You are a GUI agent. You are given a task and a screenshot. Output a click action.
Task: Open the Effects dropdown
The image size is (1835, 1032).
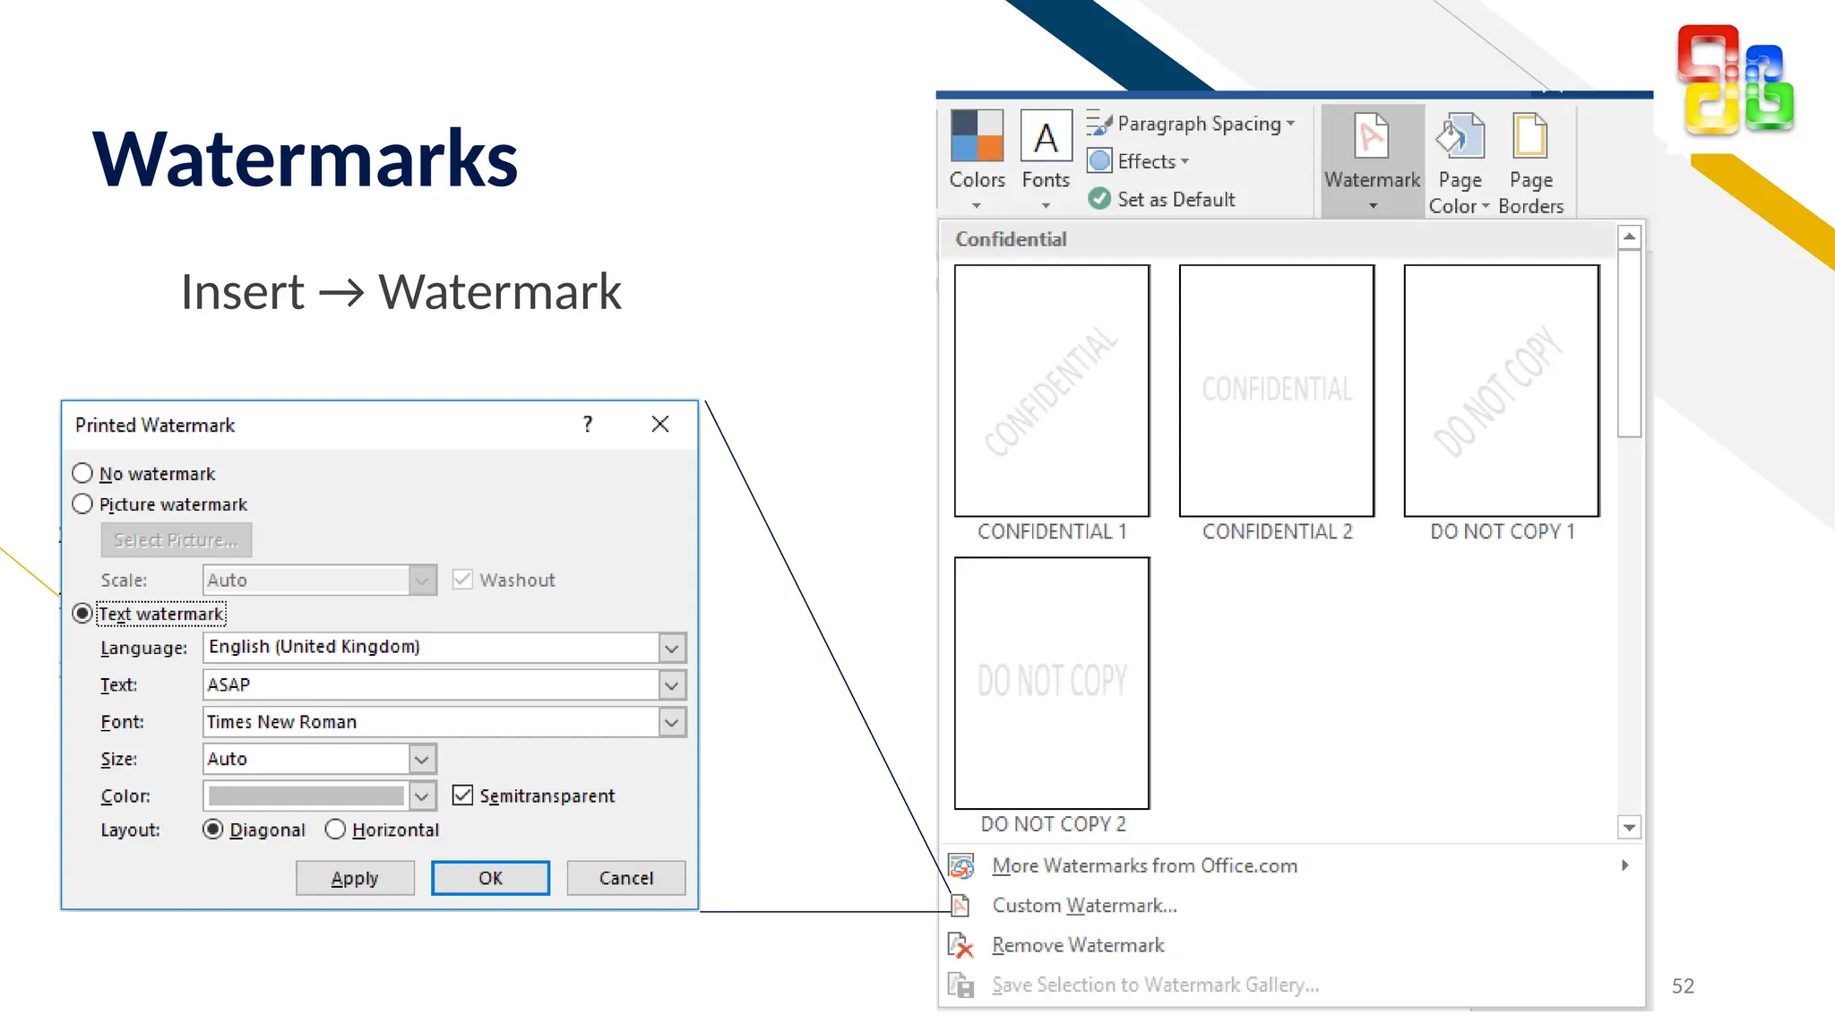(1138, 161)
